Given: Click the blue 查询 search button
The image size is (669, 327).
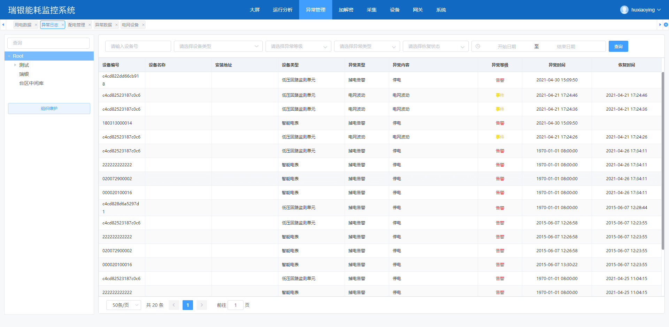Looking at the screenshot, I should (618, 46).
